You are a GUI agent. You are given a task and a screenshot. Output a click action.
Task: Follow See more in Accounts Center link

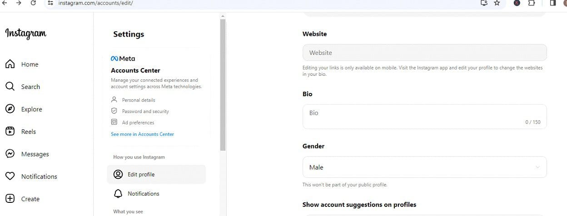pyautogui.click(x=142, y=134)
